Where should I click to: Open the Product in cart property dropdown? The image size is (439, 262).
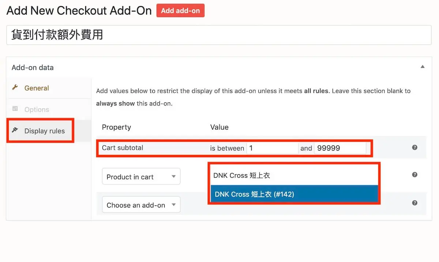[x=141, y=176]
